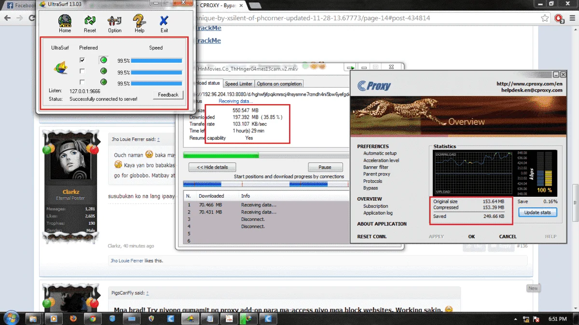579x325 pixels.
Task: Click ABOUT APPLICATION in CProxy
Action: click(x=382, y=224)
